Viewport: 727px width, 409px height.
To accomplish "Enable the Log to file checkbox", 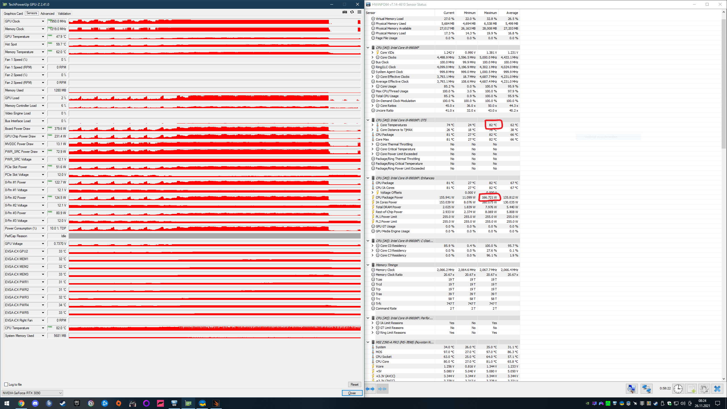I will pos(6,385).
